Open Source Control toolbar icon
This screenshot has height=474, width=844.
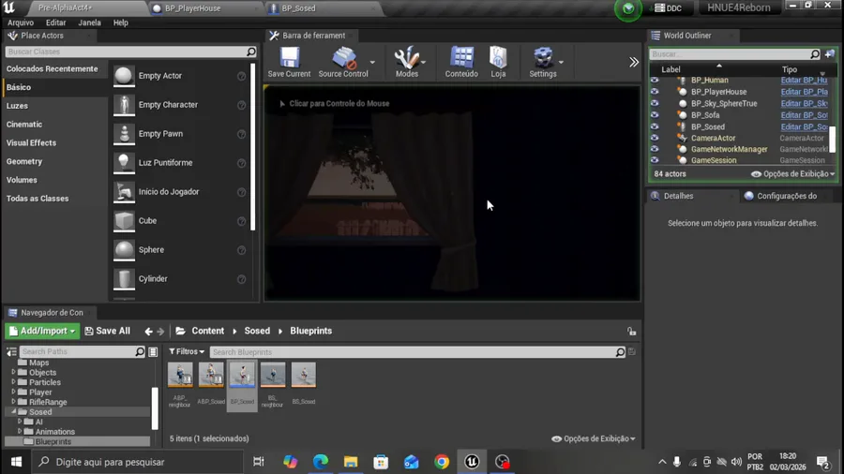click(x=343, y=57)
